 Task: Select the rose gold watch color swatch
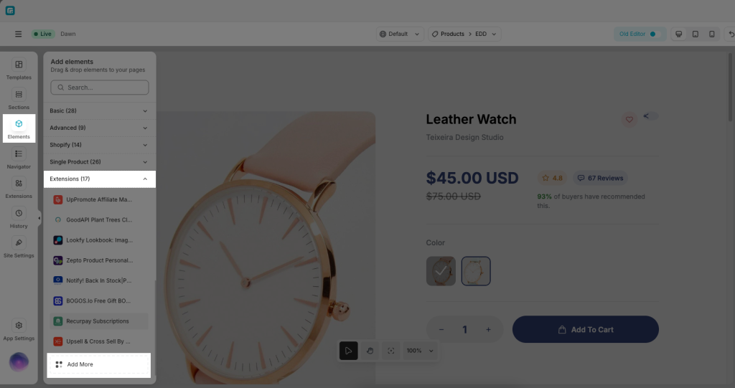coord(476,271)
